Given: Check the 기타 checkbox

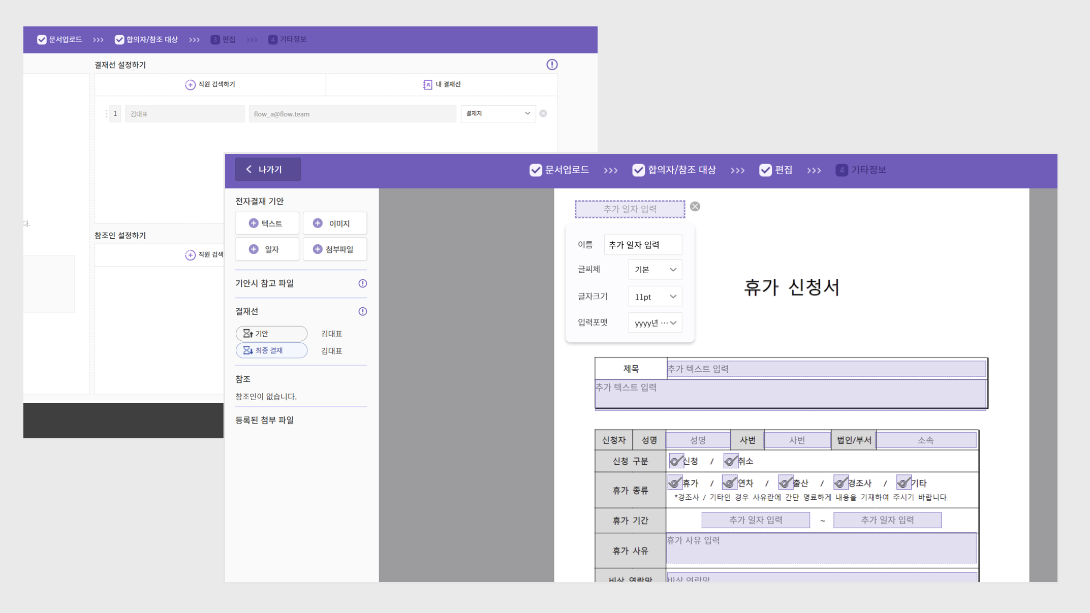Looking at the screenshot, I should pos(904,482).
